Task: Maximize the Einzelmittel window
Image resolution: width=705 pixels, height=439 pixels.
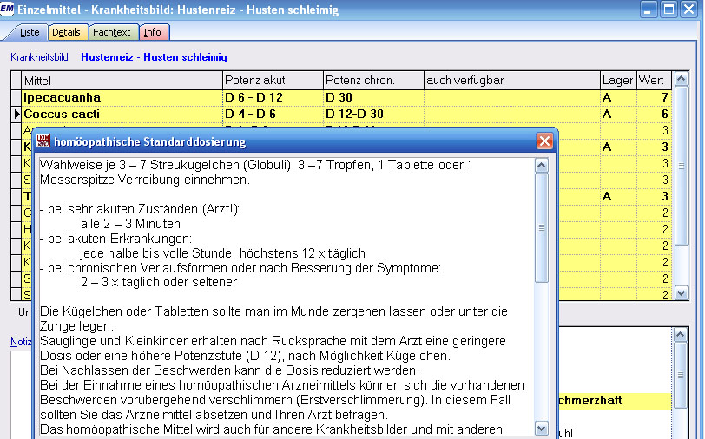Action: 669,10
